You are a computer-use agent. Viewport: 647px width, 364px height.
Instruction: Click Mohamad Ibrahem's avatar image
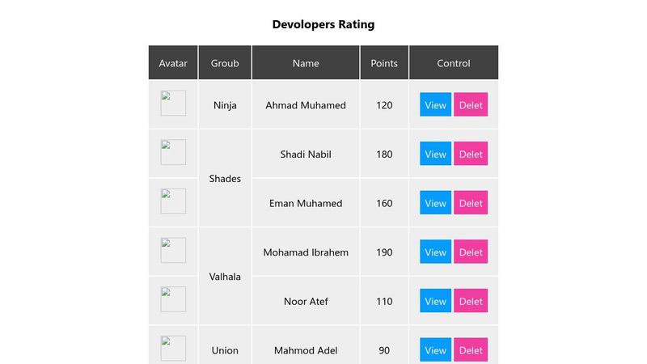click(x=173, y=250)
